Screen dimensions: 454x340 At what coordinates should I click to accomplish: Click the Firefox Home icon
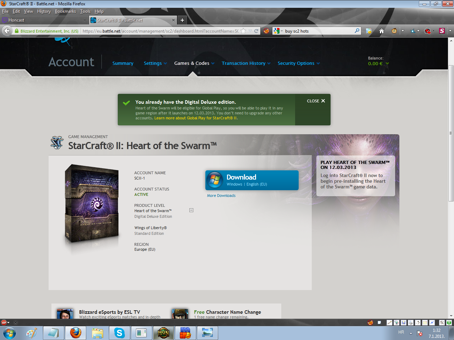tap(382, 31)
